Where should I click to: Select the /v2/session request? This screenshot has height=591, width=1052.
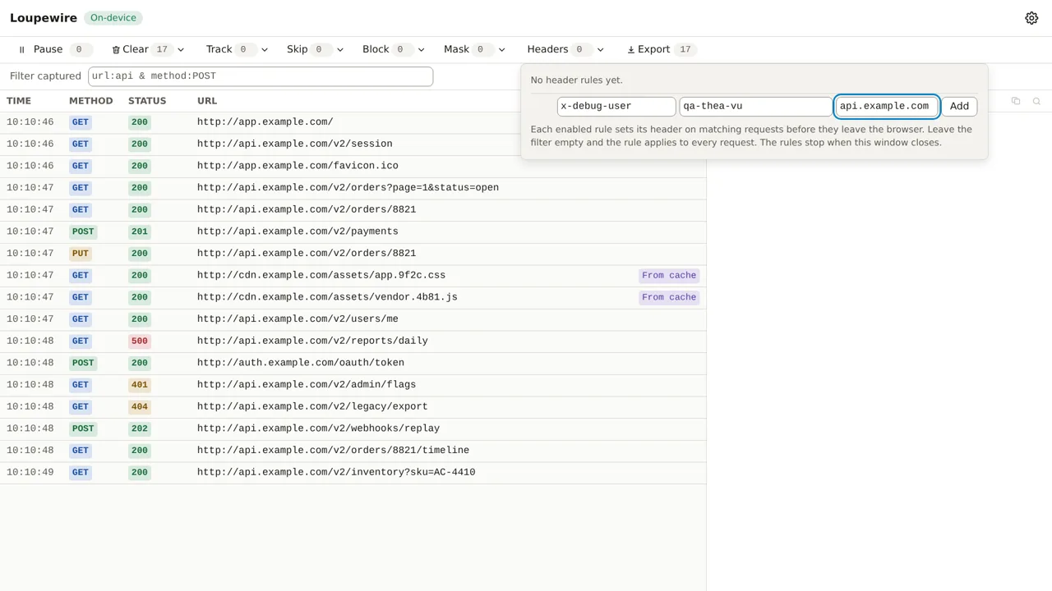[353, 144]
